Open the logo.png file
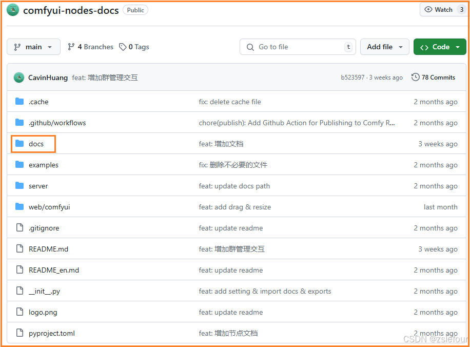The image size is (470, 347). [43, 312]
